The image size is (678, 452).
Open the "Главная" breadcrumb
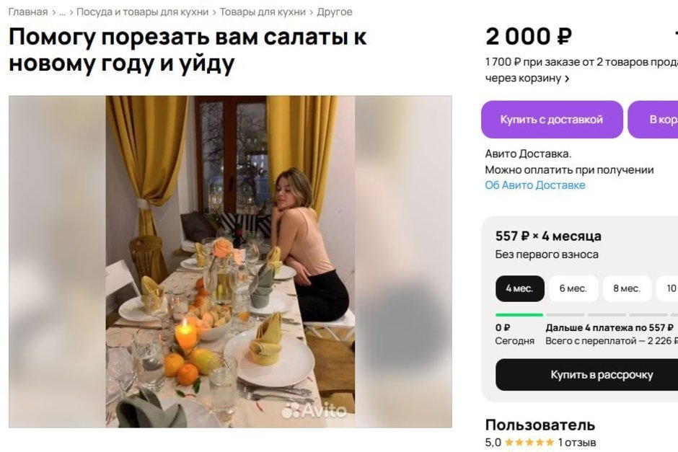point(27,12)
